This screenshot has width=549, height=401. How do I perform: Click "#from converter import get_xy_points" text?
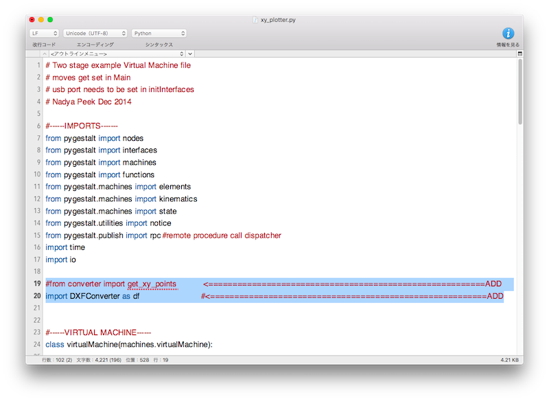point(110,284)
